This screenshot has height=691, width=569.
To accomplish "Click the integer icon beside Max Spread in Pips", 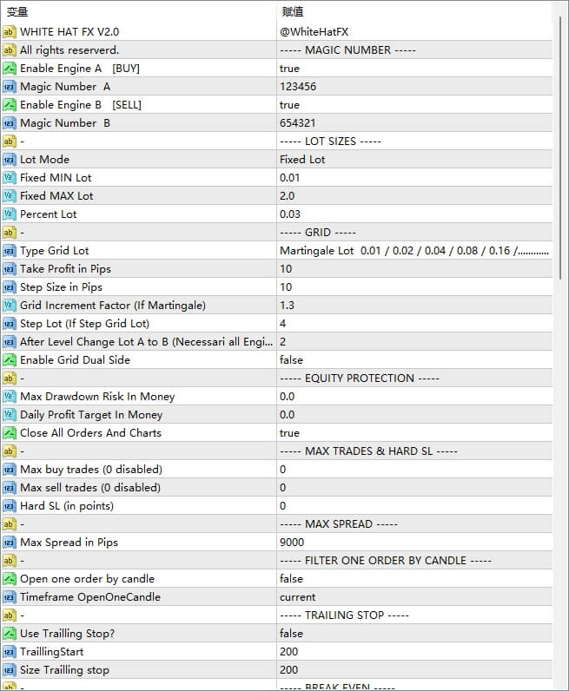I will coord(9,543).
